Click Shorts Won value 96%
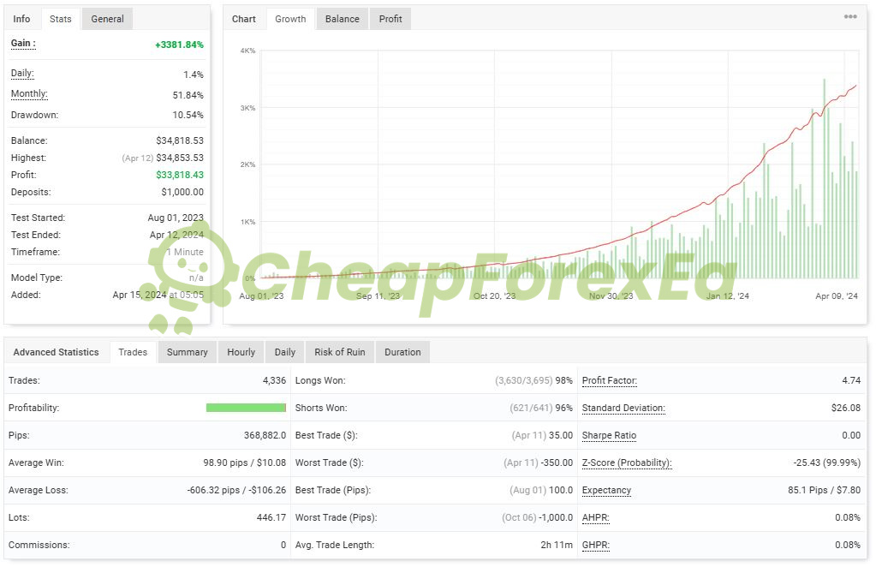Screen dimensions: 876x567 point(564,408)
